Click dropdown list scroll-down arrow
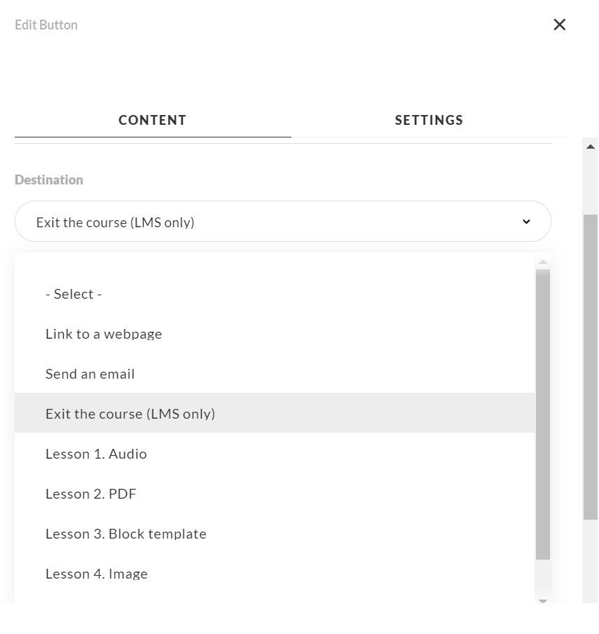This screenshot has width=599, height=634. [x=543, y=601]
